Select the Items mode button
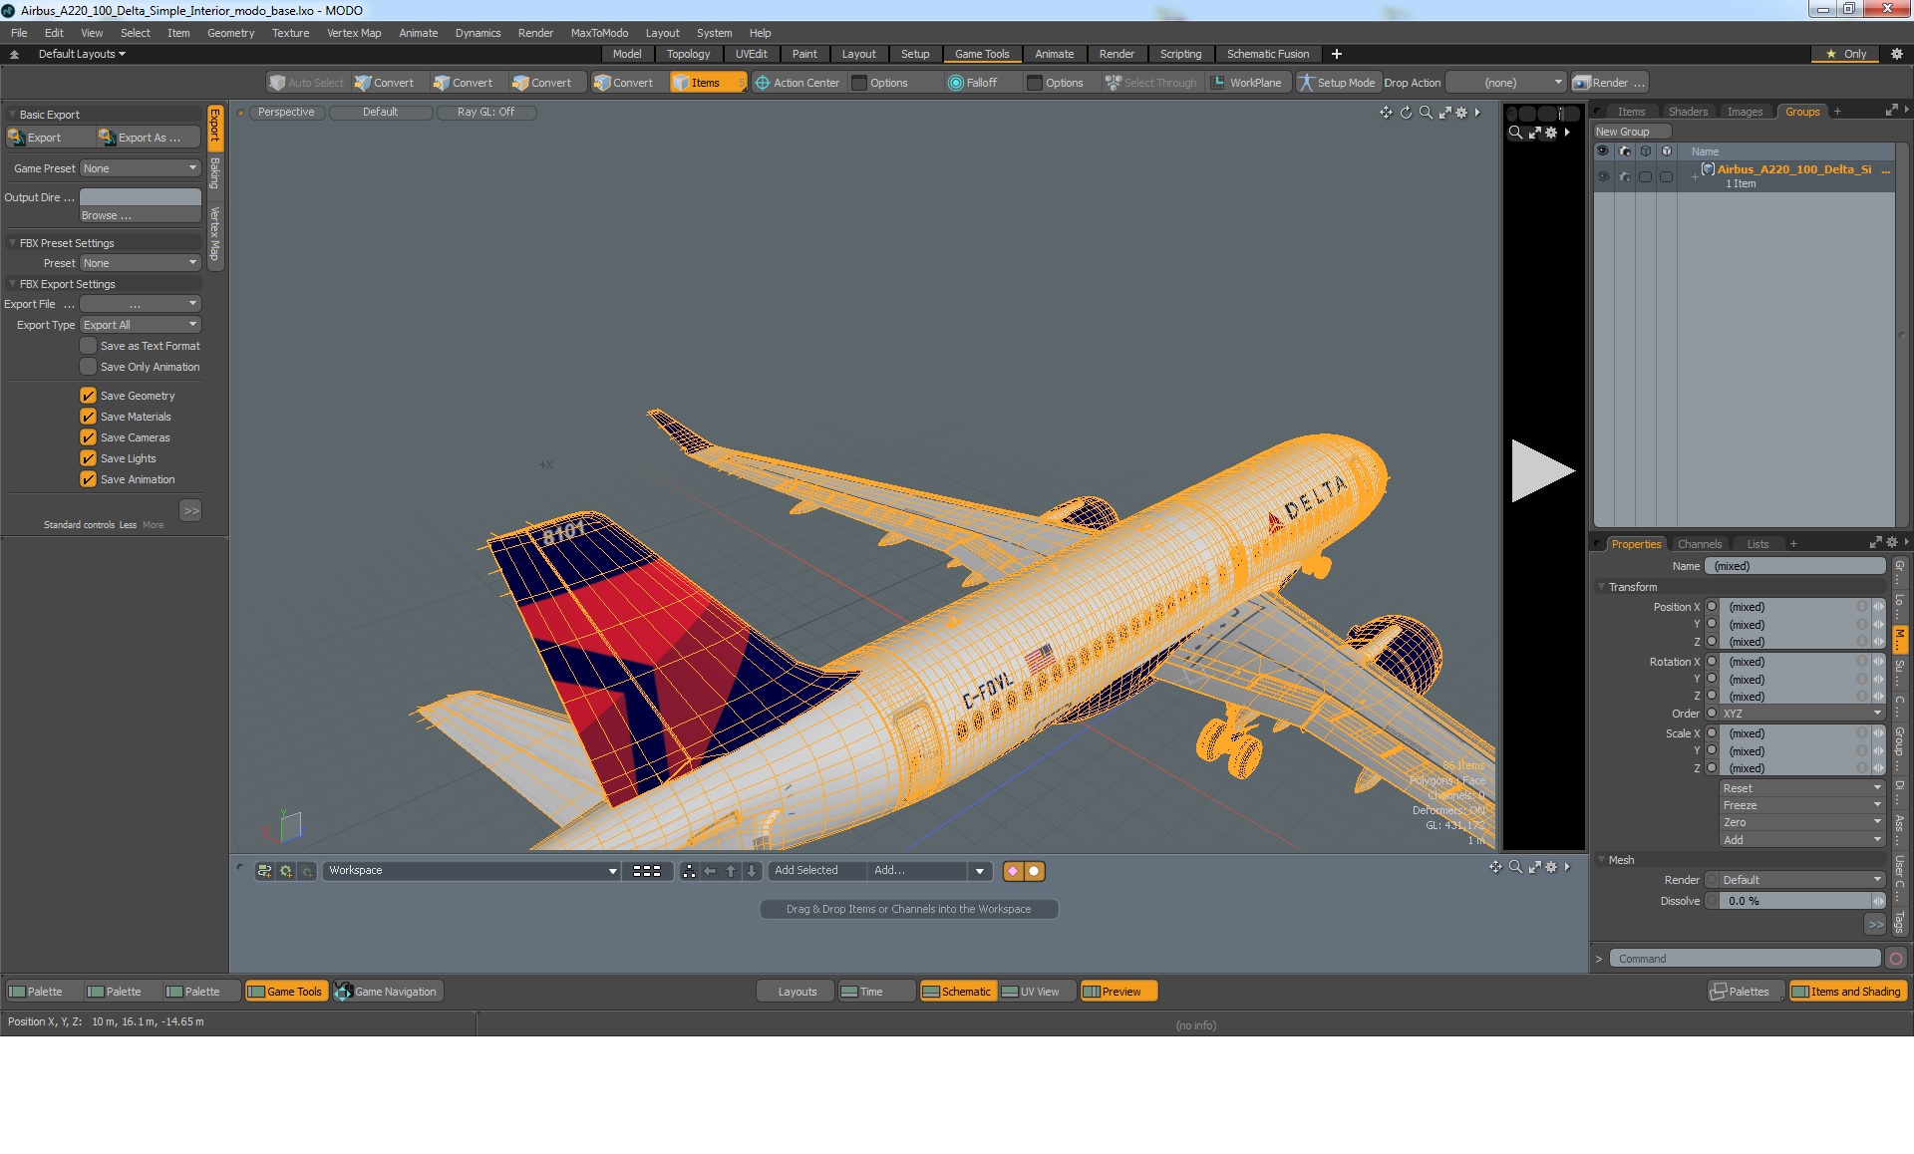The image size is (1914, 1154). pos(707,83)
